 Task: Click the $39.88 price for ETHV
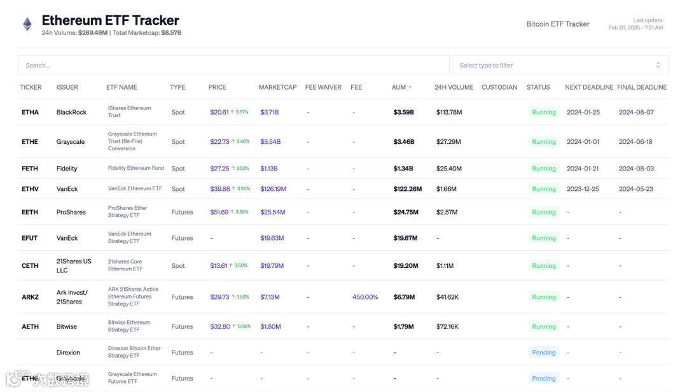[x=220, y=189]
